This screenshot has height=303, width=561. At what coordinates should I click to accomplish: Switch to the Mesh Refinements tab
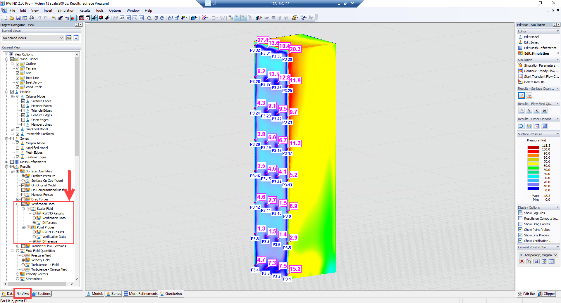pos(140,294)
